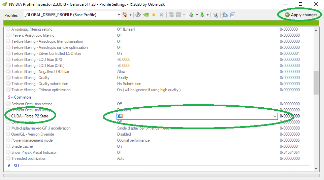This screenshot has height=180, width=324.
Task: Click gear icon beside Texture filtering - Quality
Action: click(8, 78)
